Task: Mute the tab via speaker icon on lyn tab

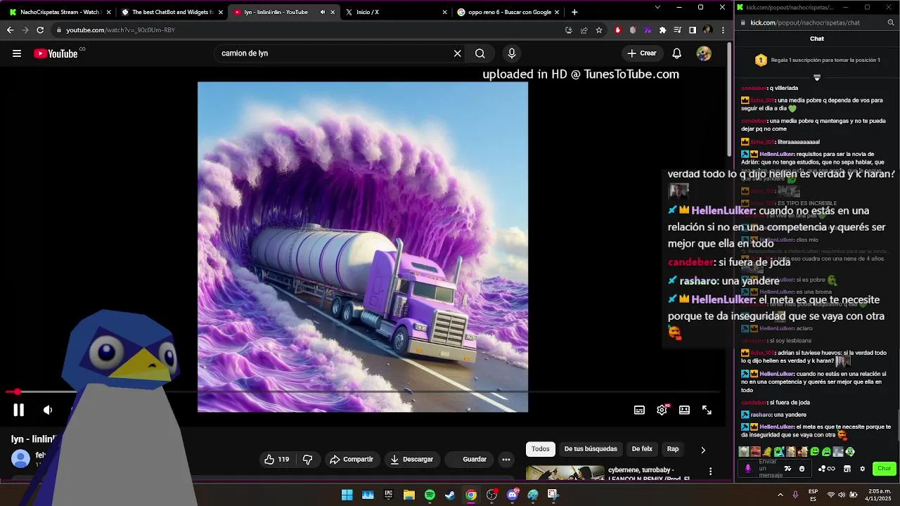Action: tap(323, 12)
